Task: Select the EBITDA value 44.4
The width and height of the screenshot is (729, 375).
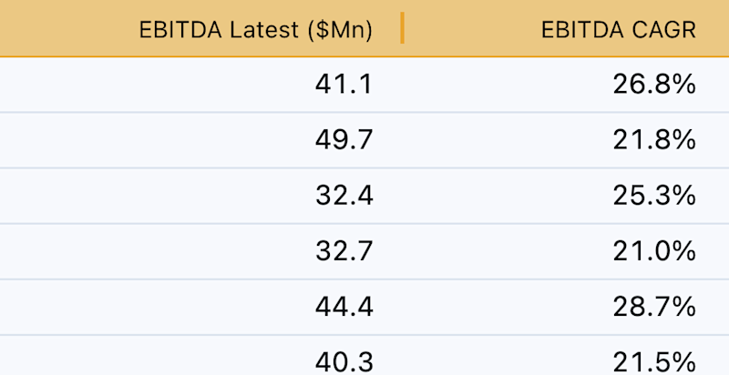Action: (344, 308)
